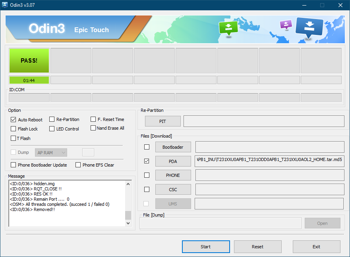Click the Reset button
The width and height of the screenshot is (350, 257).
pos(257,247)
